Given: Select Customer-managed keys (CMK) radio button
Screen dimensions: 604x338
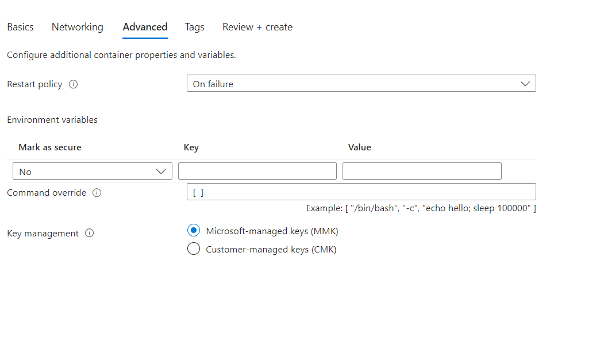Looking at the screenshot, I should coord(194,249).
